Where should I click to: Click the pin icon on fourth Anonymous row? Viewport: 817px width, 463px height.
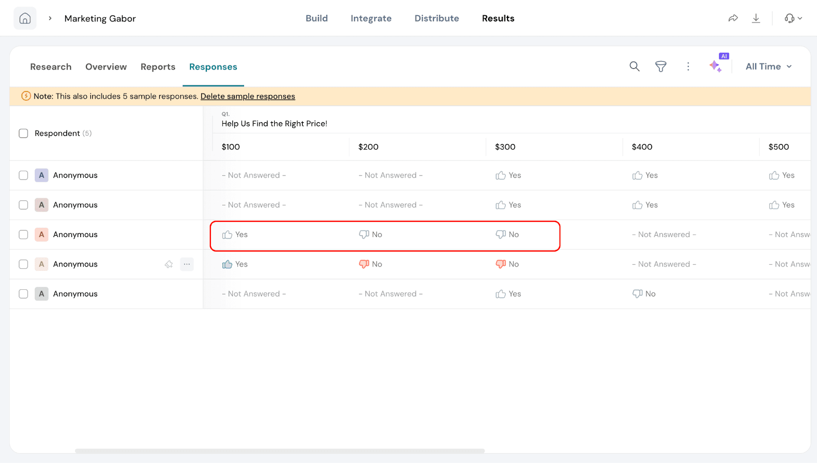point(169,264)
